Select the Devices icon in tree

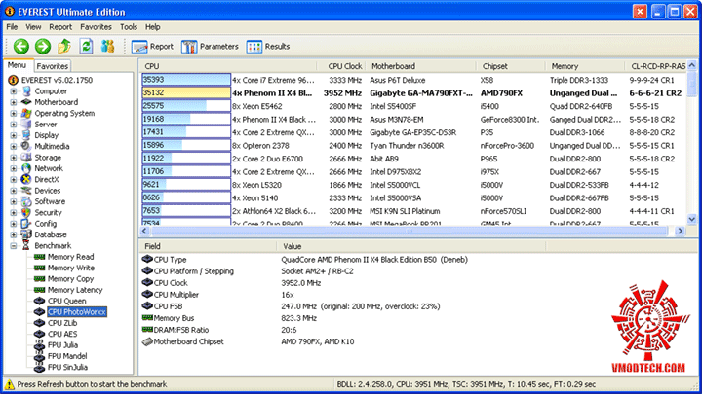pyautogui.click(x=26, y=191)
